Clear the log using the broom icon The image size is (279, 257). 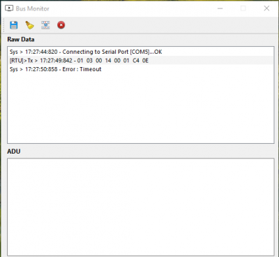click(x=29, y=25)
